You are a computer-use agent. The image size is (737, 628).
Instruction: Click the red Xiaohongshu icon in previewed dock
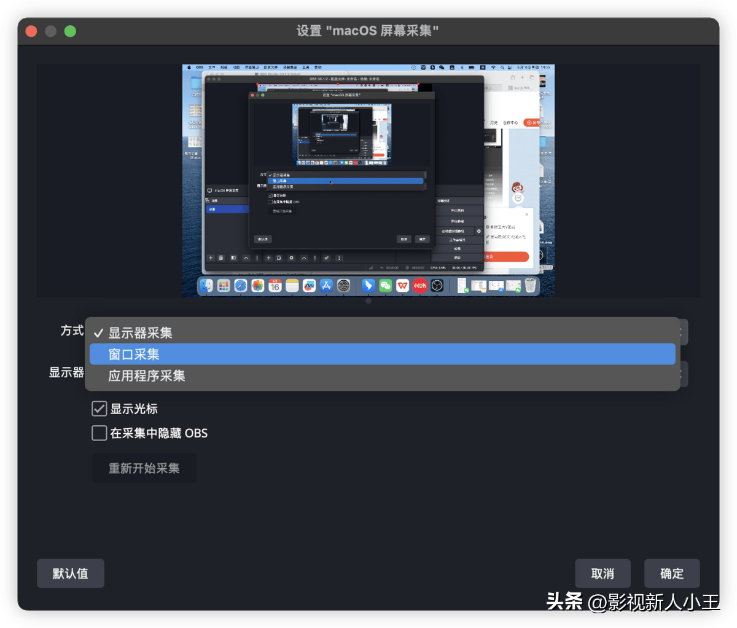419,286
